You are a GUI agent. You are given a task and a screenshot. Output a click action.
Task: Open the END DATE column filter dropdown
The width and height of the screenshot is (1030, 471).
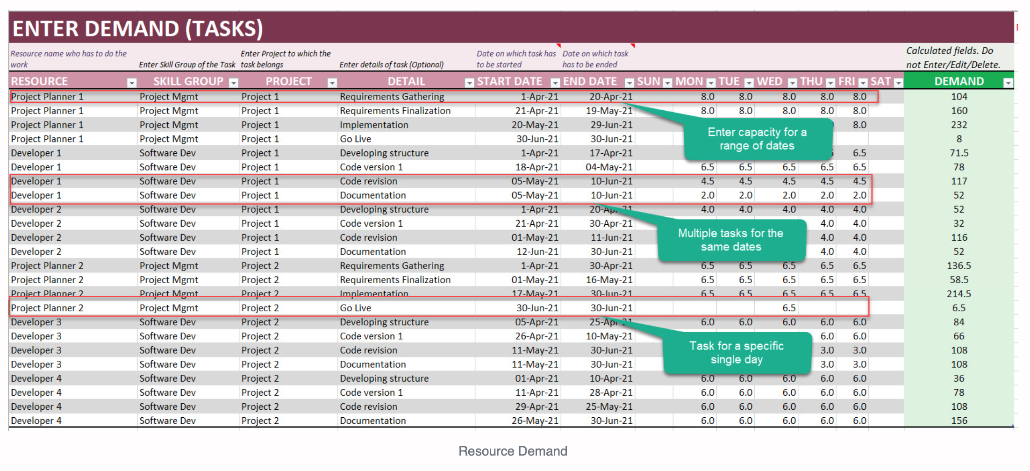point(629,83)
